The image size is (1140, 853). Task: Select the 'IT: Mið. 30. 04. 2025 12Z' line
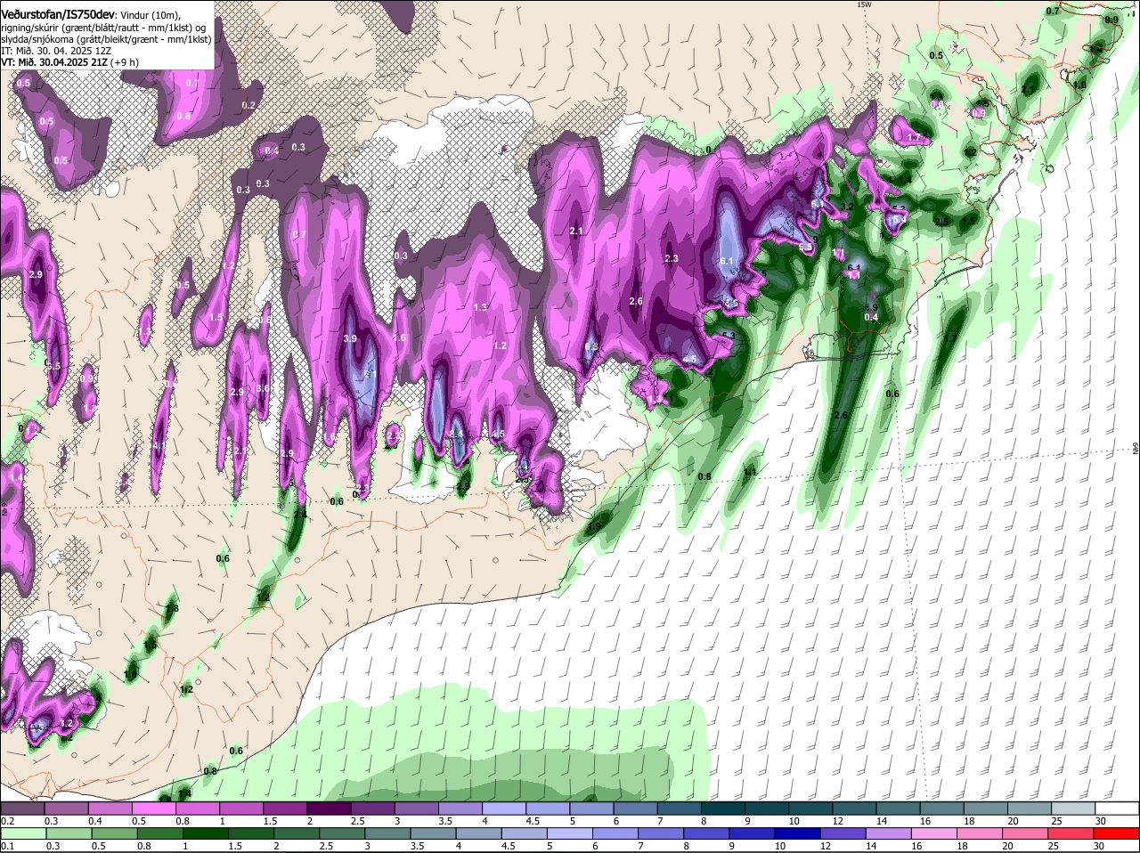pyautogui.click(x=56, y=51)
